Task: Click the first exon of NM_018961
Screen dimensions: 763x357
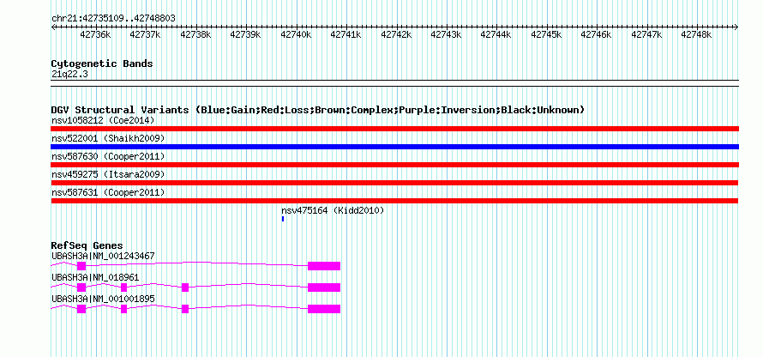Action: (x=81, y=287)
